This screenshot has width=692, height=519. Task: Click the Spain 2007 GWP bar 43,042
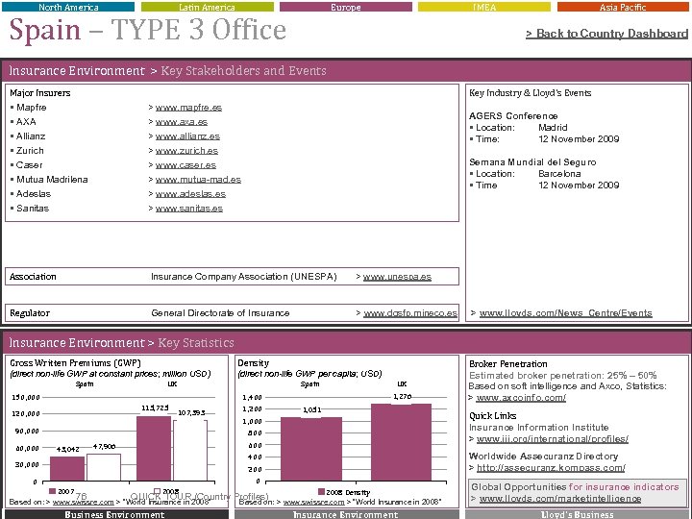67,468
